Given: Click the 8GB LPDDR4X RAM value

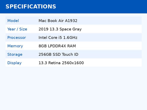Looking at the screenshot, I should [57, 46].
